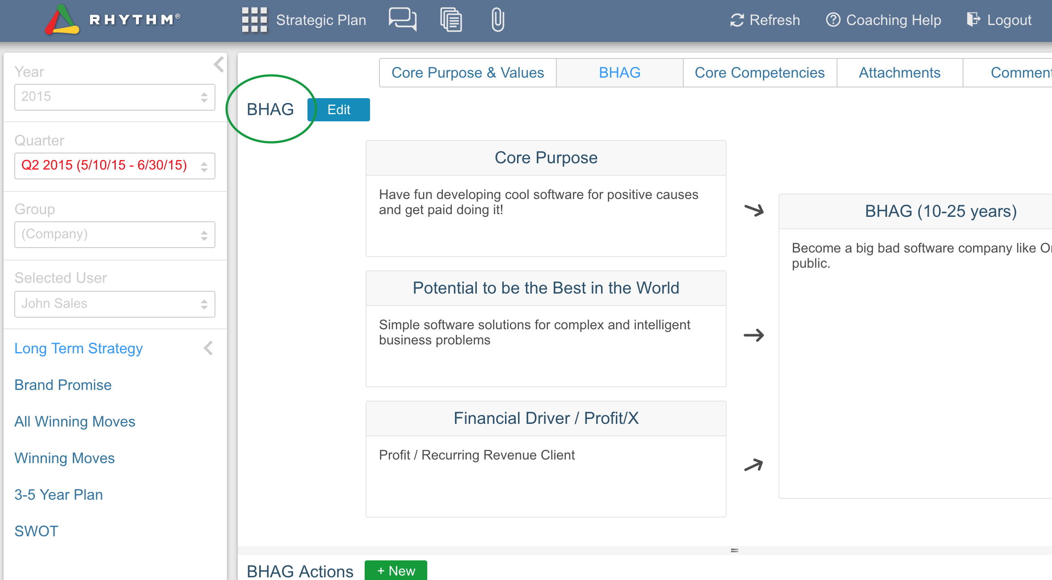Open the Year dropdown showing 2015
1052x580 pixels.
(x=115, y=97)
